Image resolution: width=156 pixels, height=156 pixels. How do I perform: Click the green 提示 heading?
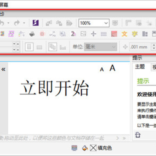tap(143, 81)
